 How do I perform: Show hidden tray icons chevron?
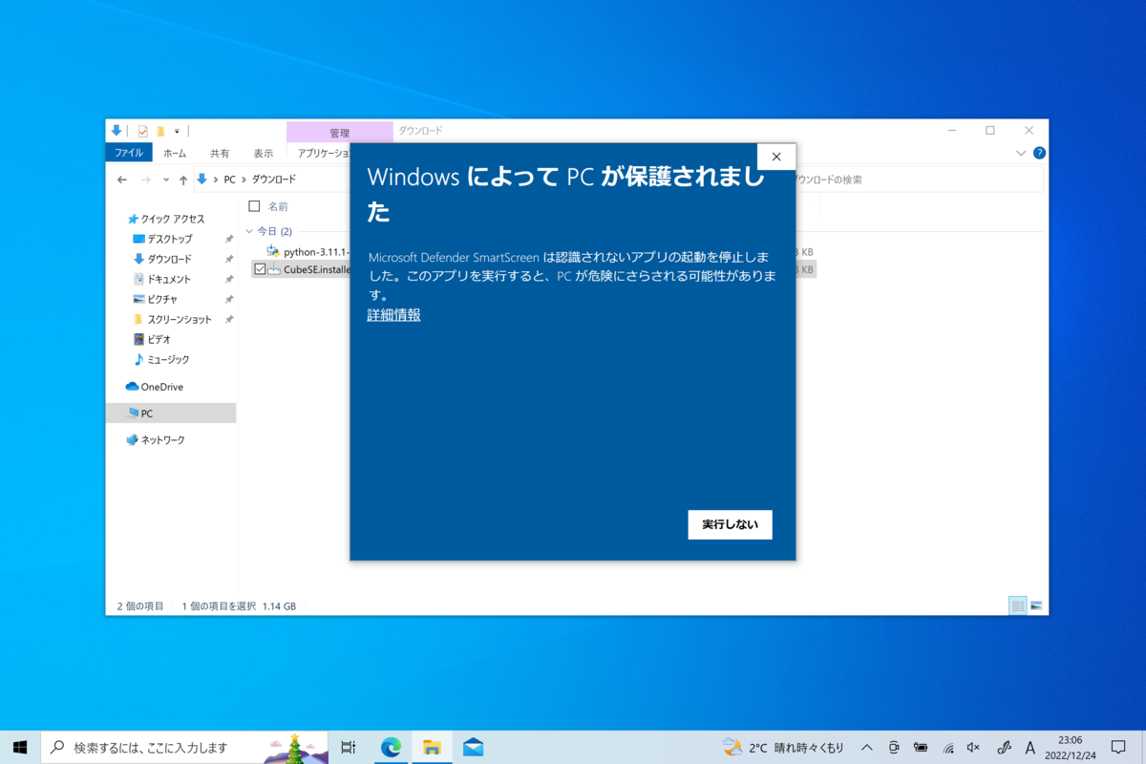pos(867,747)
